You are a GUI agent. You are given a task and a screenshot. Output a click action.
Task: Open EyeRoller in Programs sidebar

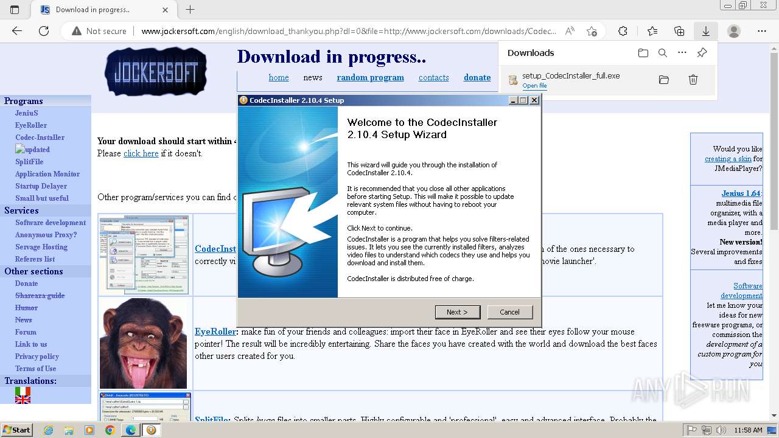[x=31, y=125]
